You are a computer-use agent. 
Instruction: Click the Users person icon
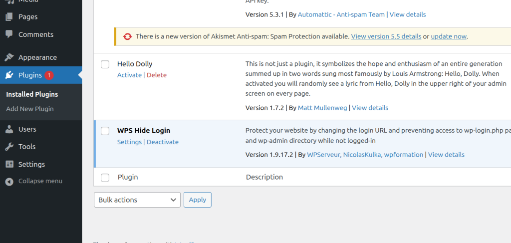tap(9, 129)
